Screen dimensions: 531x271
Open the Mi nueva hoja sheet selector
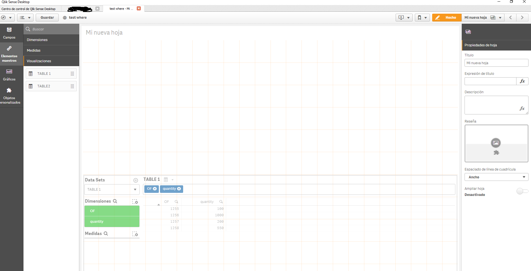click(x=483, y=18)
